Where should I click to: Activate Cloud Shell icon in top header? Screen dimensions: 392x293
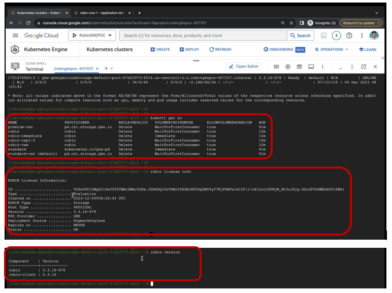point(323,36)
